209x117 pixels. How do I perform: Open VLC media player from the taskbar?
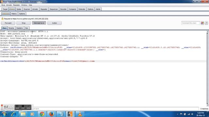pyautogui.click(x=80, y=114)
